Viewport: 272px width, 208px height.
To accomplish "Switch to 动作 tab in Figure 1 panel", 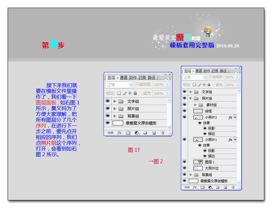I will [x=133, y=77].
